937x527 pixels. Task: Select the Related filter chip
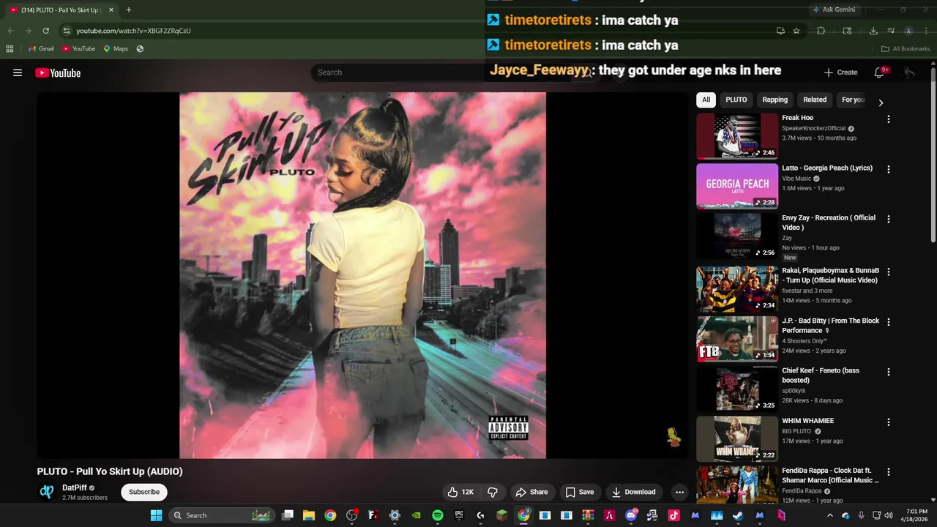(x=815, y=100)
